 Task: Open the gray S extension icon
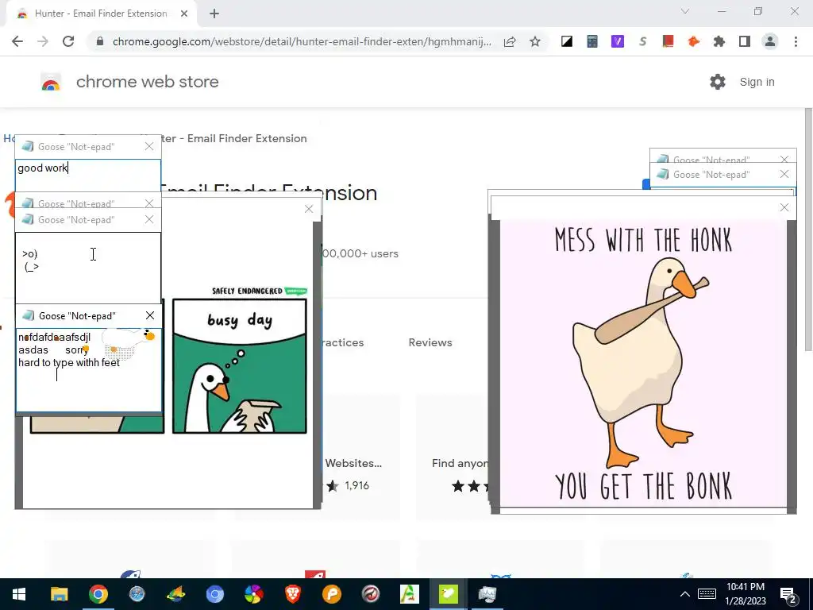pos(643,41)
